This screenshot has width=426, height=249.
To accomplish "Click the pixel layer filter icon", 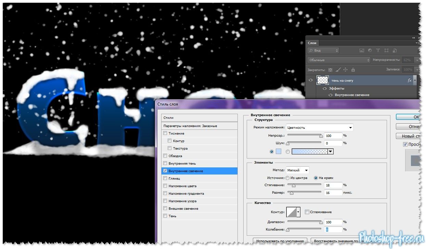I will click(362, 51).
